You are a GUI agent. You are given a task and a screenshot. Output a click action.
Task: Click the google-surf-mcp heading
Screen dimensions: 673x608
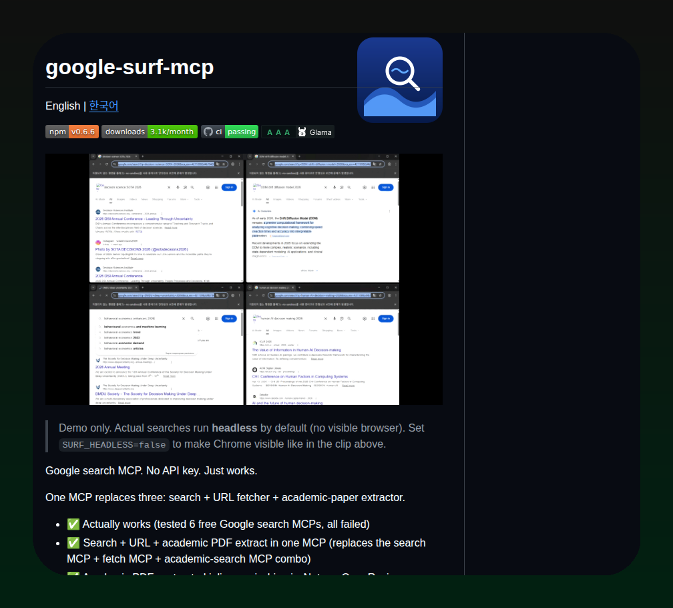click(x=130, y=67)
